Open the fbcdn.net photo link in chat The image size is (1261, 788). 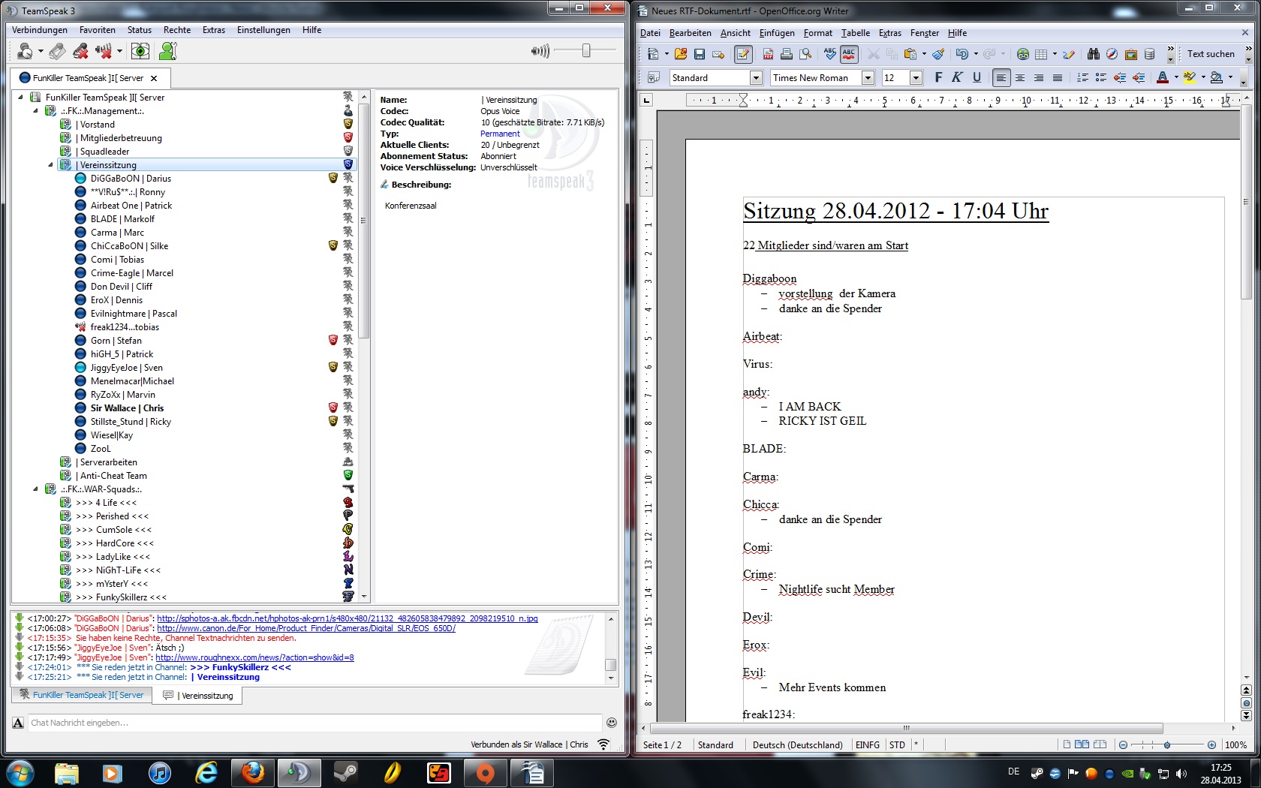347,618
